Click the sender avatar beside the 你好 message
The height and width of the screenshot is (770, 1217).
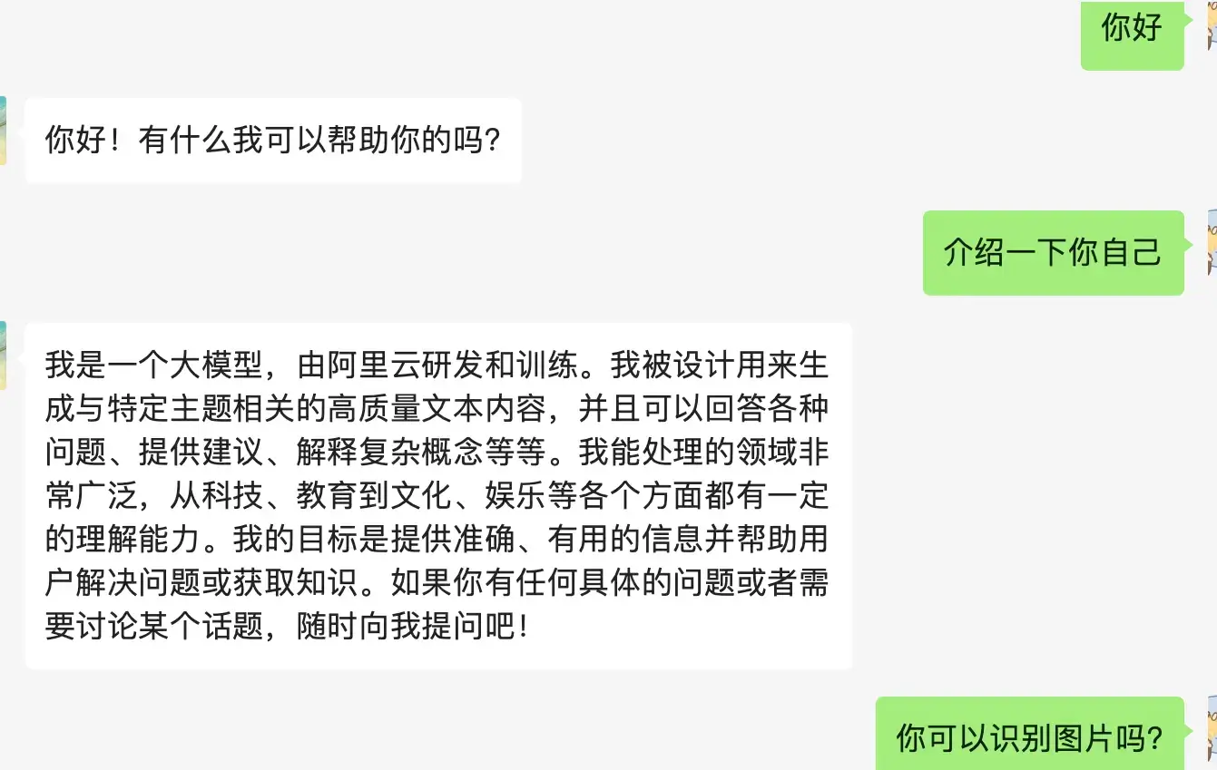pyautogui.click(x=1212, y=24)
